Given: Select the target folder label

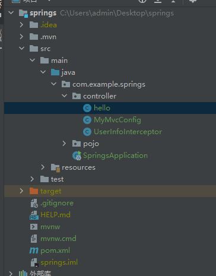Looking at the screenshot, I should 51,191.
